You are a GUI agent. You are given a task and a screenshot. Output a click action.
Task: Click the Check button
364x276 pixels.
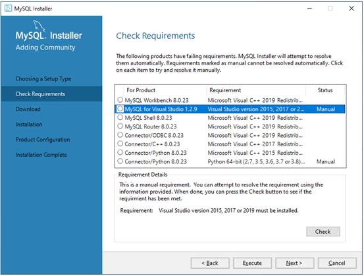pos(323,231)
